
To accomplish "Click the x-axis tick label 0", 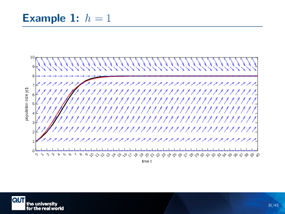I will (36, 155).
